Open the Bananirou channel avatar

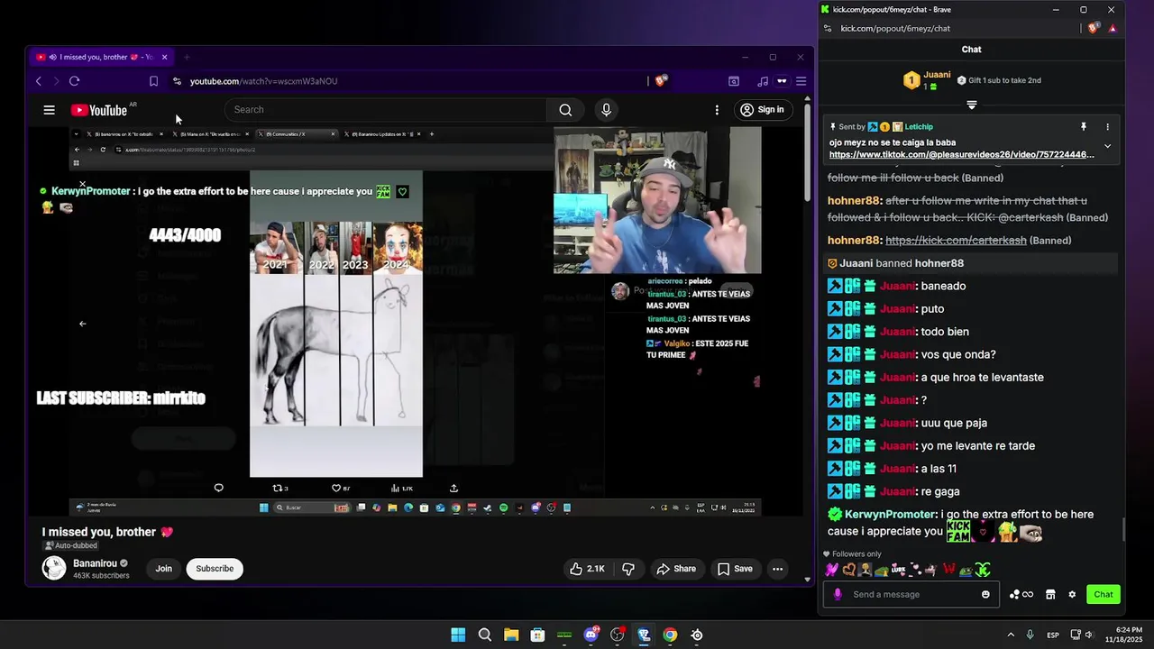pyautogui.click(x=54, y=568)
